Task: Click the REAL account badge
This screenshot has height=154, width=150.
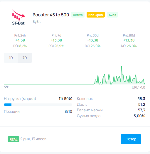Action: pyautogui.click(x=14, y=139)
